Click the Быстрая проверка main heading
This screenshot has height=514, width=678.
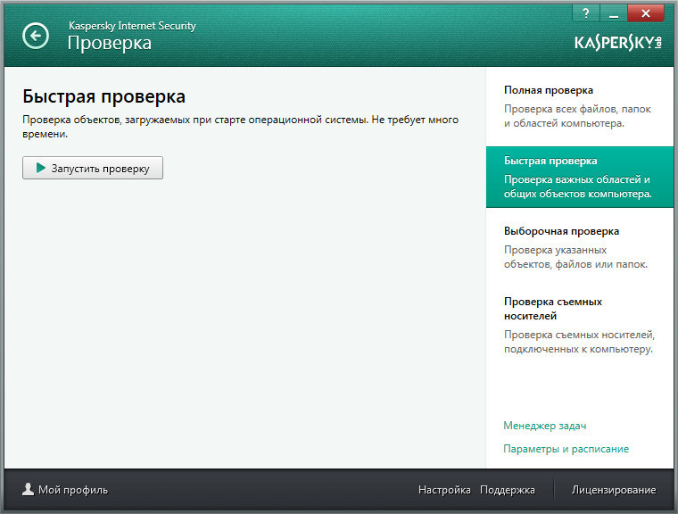coord(103,96)
